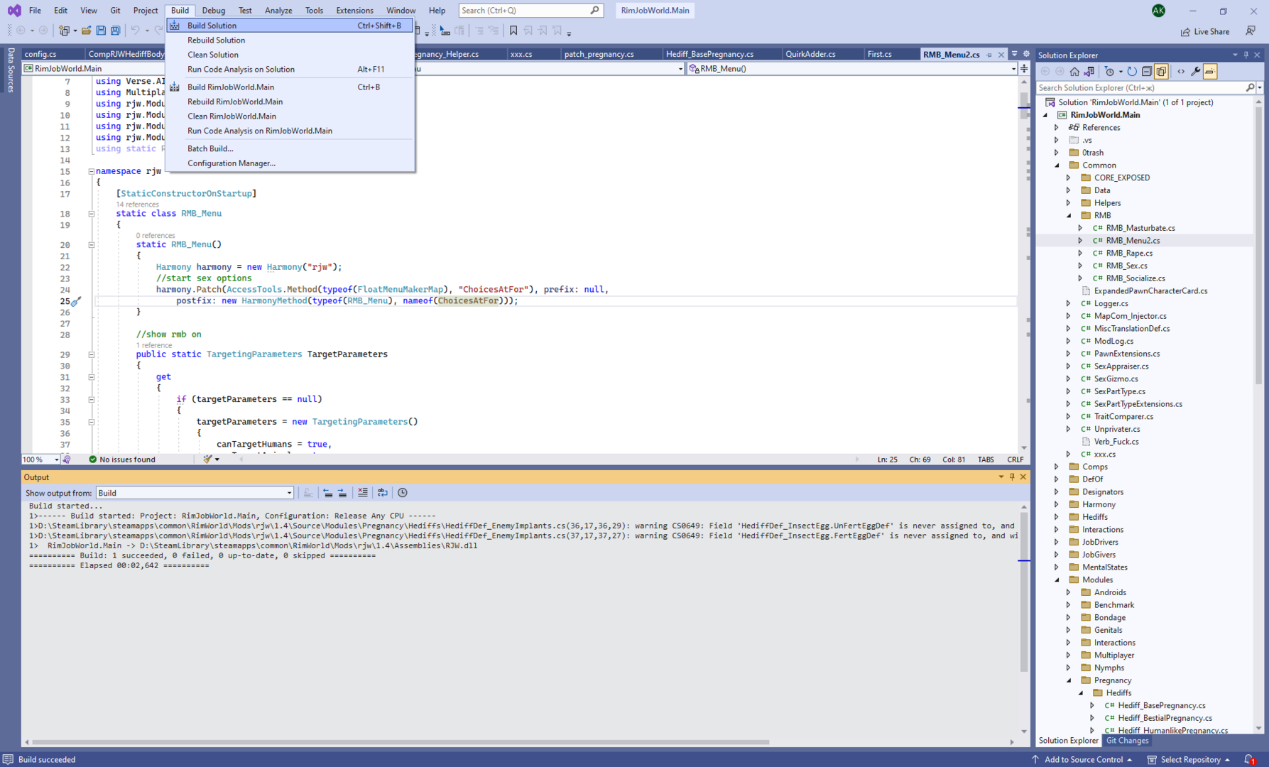Click the View Code icon in Solution Explorer

[x=1181, y=72]
